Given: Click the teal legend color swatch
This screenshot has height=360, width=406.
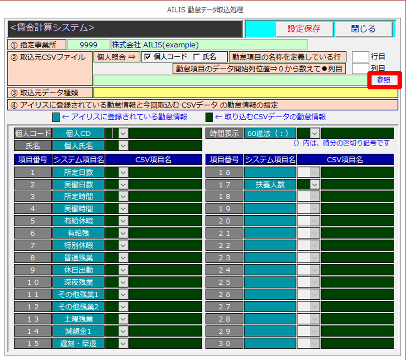Looking at the screenshot, I should click(56, 117).
